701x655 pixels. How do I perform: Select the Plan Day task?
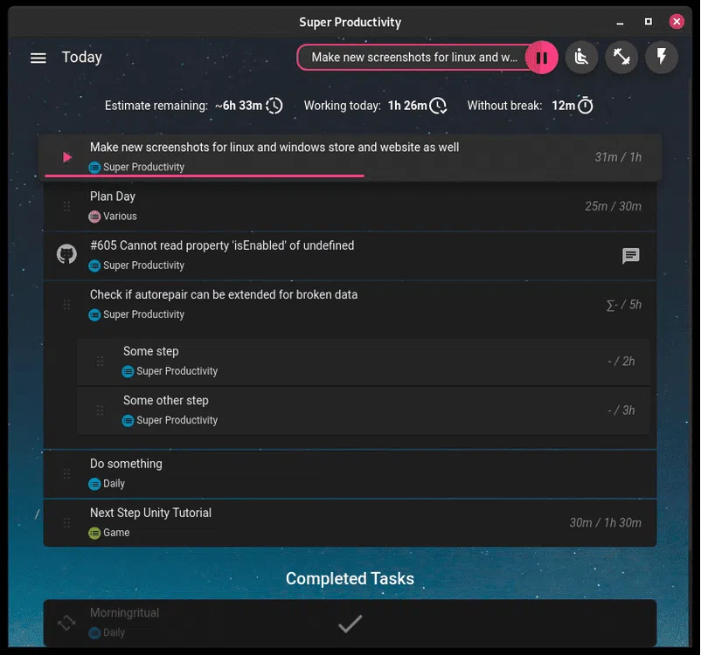pyautogui.click(x=113, y=196)
